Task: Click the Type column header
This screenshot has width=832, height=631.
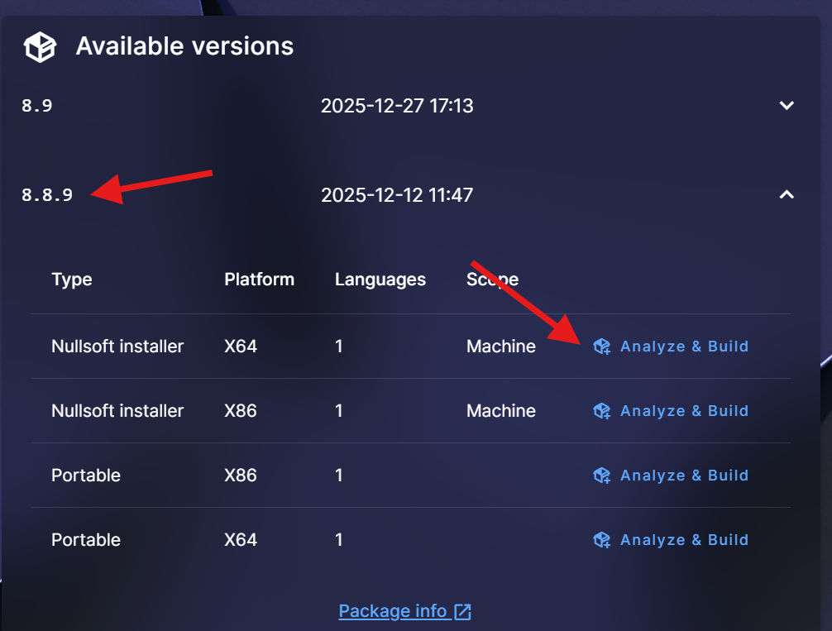Action: coord(71,280)
